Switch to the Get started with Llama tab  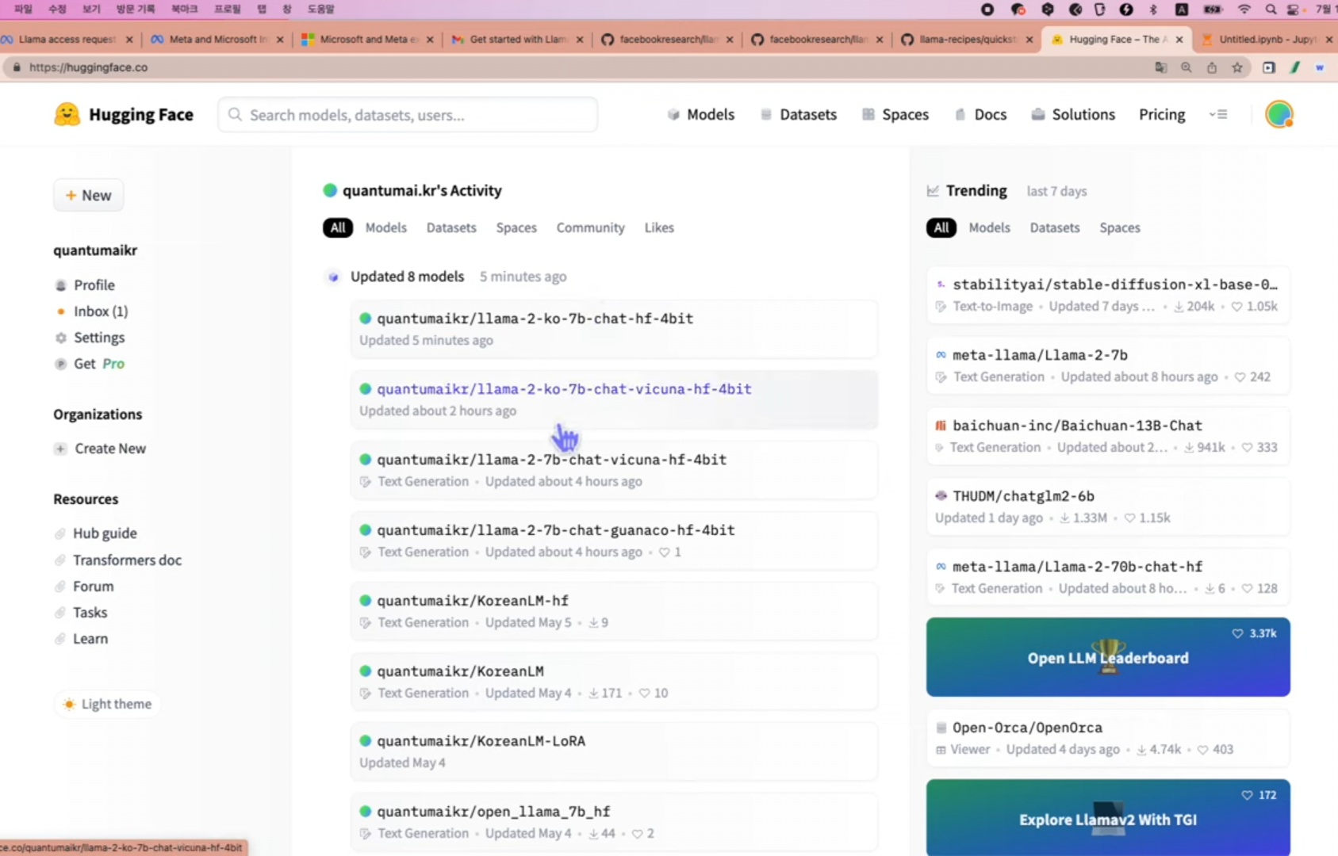point(518,39)
